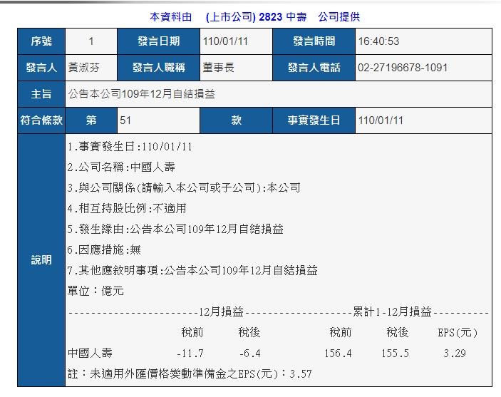501x397 pixels.
Task: Click the time value 16:40:53
Action: tap(378, 41)
